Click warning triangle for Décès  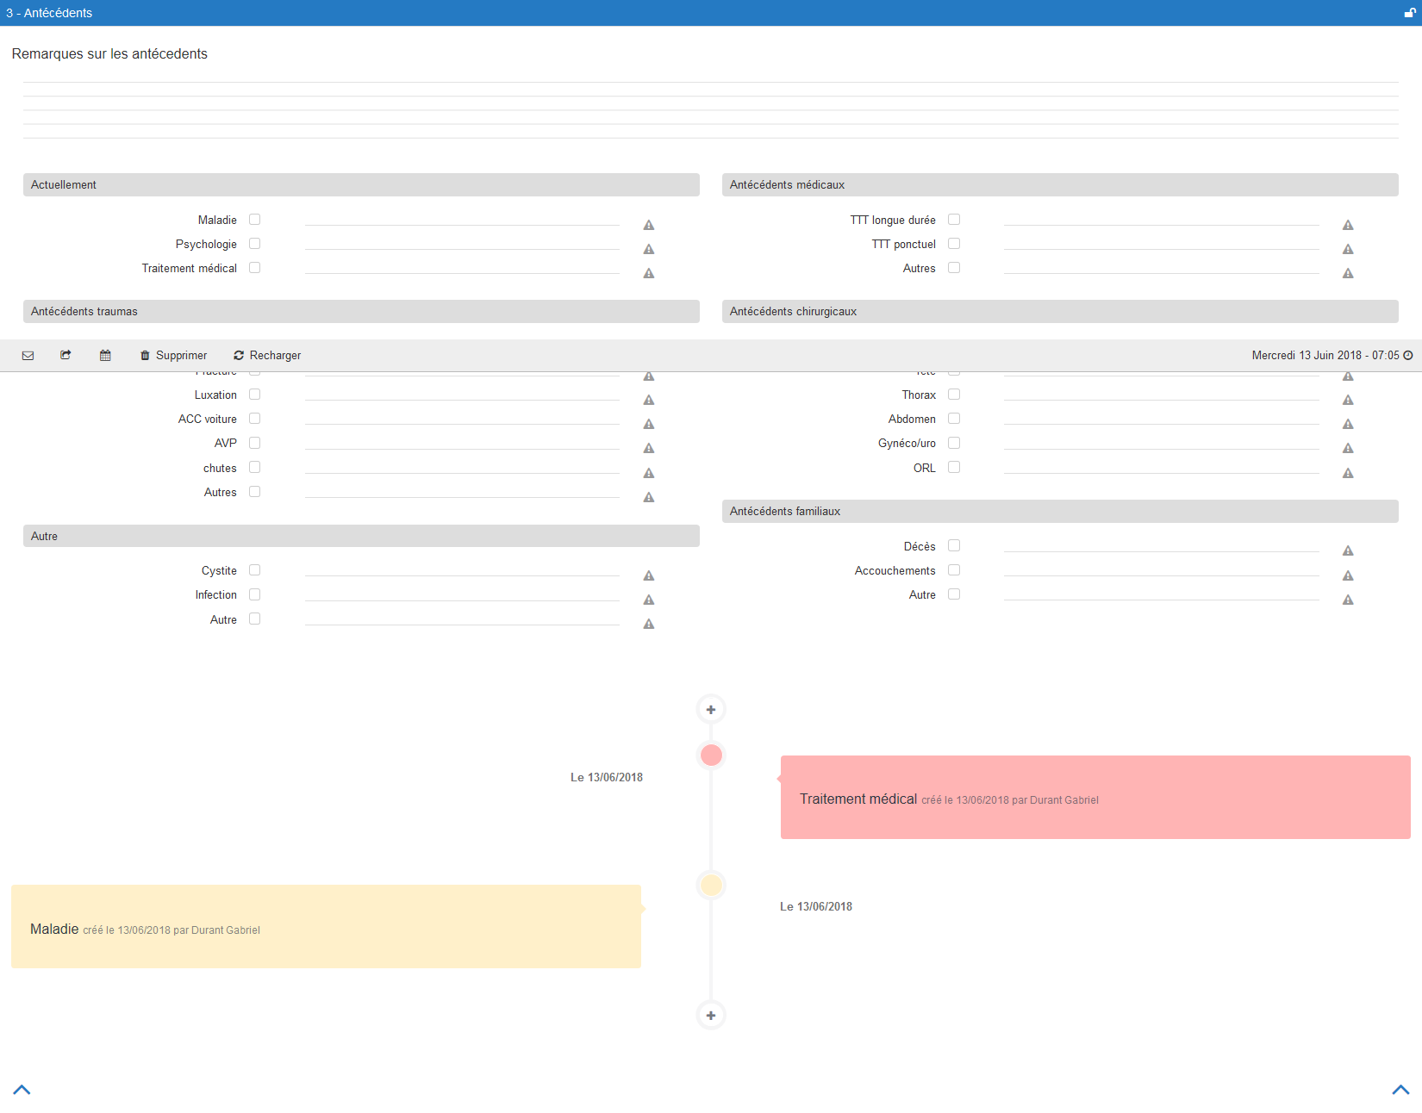1348,550
